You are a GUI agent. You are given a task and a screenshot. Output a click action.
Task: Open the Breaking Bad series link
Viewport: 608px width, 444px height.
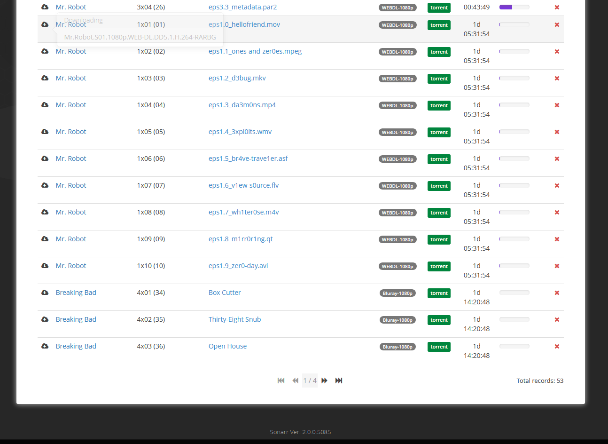[x=76, y=292]
